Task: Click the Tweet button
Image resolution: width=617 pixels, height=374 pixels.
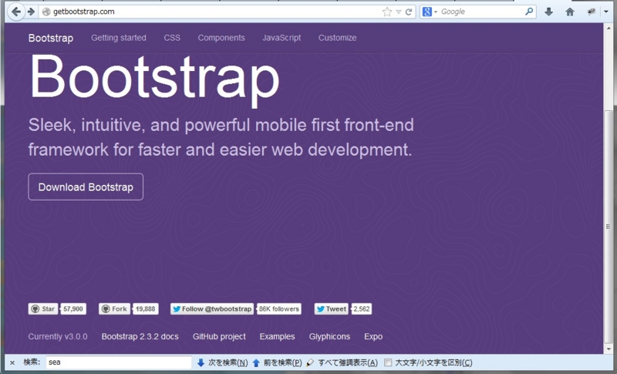Action: pos(332,308)
